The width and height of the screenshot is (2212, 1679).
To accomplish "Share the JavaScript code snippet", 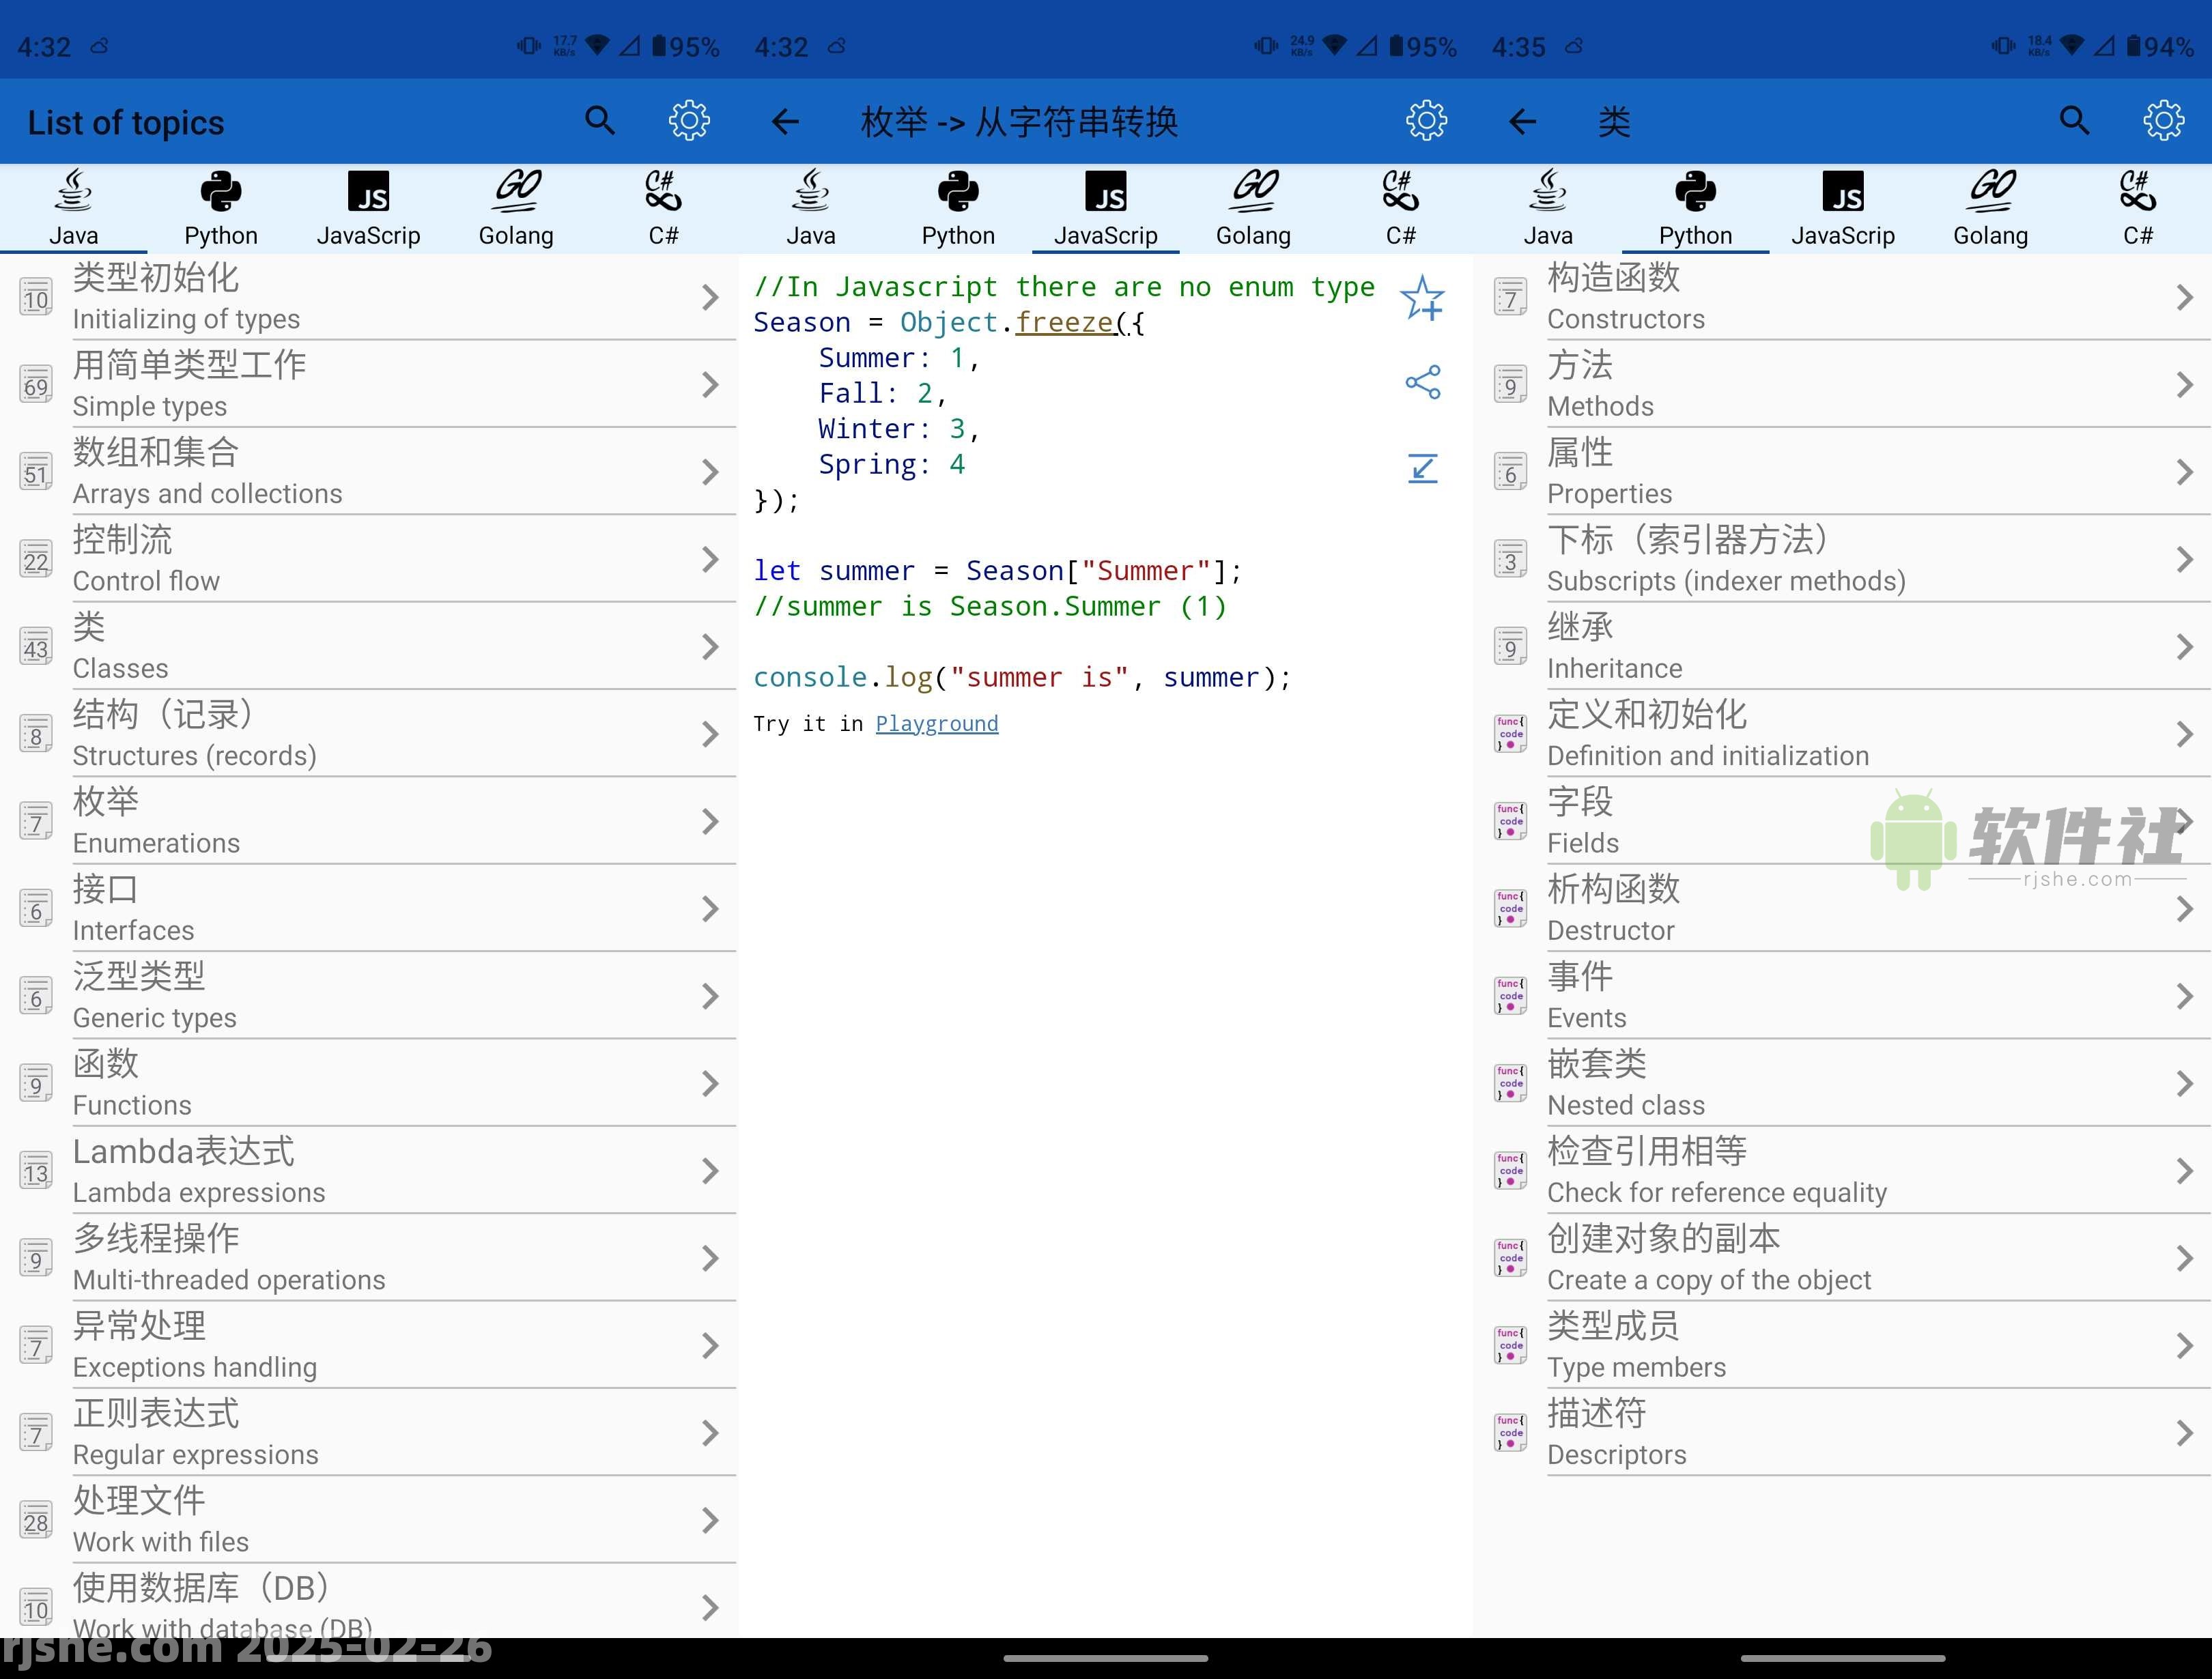I will click(1422, 382).
